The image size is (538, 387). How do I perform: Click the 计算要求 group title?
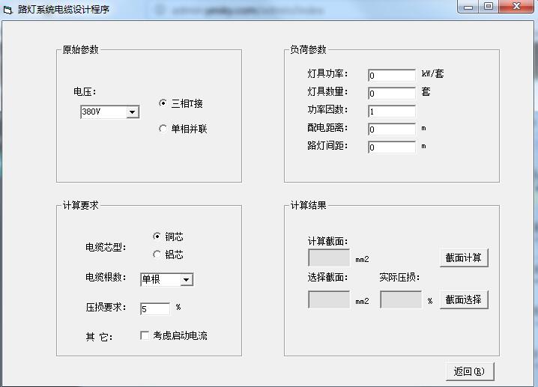click(81, 205)
